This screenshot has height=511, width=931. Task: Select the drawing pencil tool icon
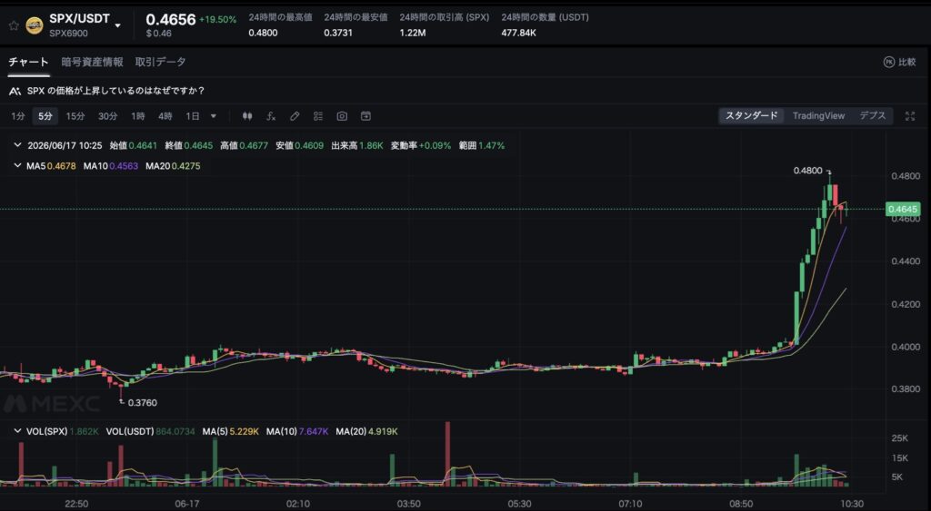click(x=295, y=116)
